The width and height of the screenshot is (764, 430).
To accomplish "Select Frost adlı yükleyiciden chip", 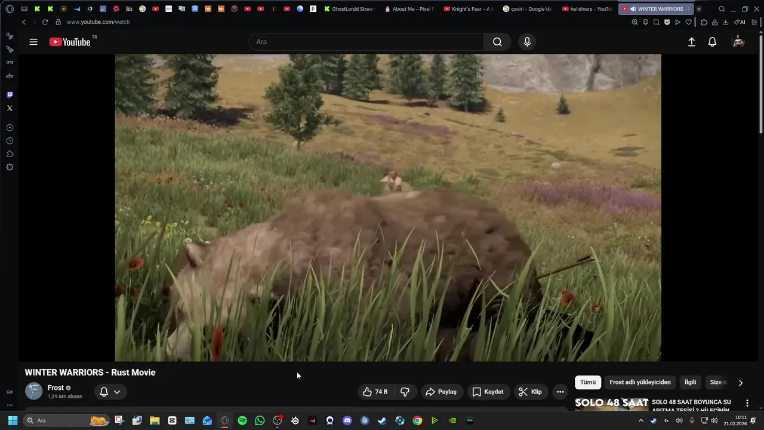I will tap(640, 382).
